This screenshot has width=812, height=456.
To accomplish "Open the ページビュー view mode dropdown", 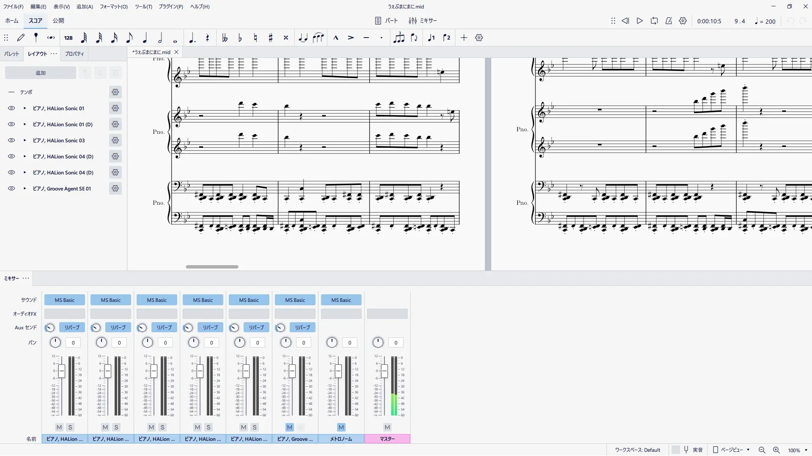I will (732, 450).
